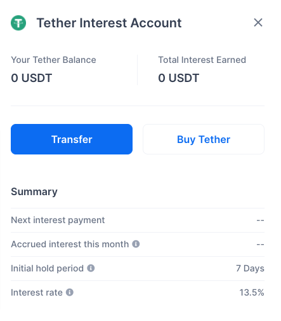Close the Tether Interest Account panel
Viewport: 281px width, 321px height.
(258, 22)
